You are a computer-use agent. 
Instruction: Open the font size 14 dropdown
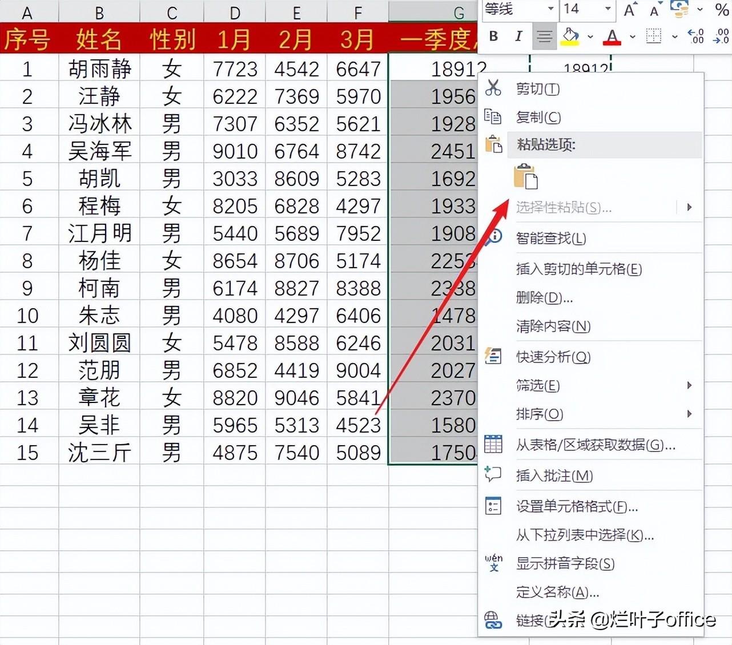(608, 9)
